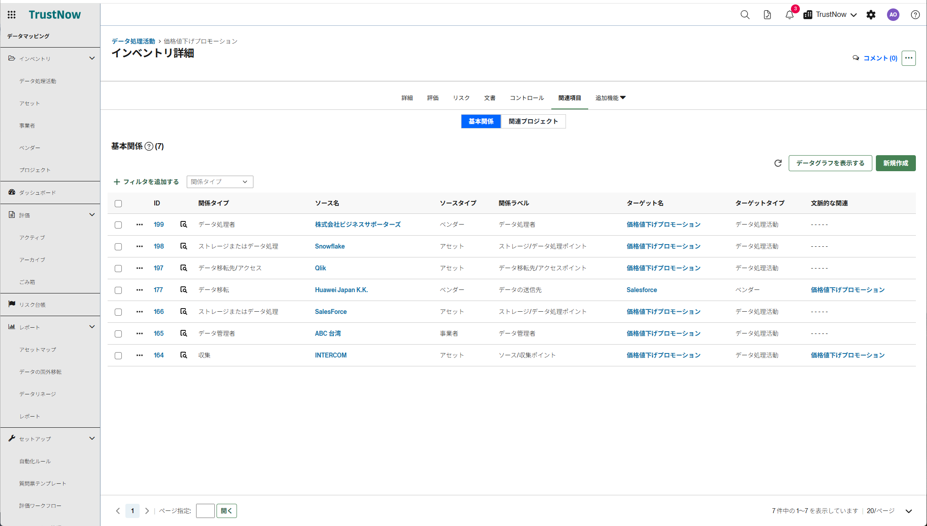Open preview icon for row 199
Viewport: 927px width, 526px height.
[184, 225]
